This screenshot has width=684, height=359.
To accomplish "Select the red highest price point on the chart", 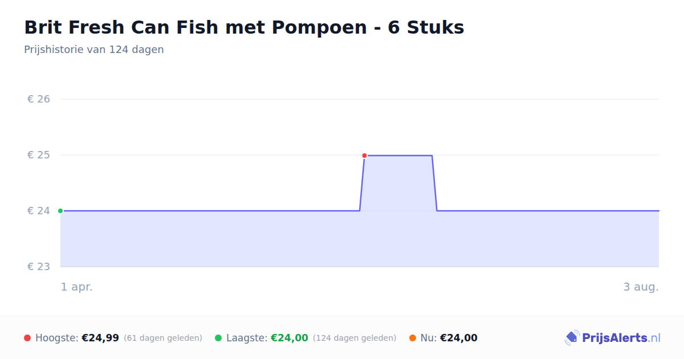I will pos(364,156).
